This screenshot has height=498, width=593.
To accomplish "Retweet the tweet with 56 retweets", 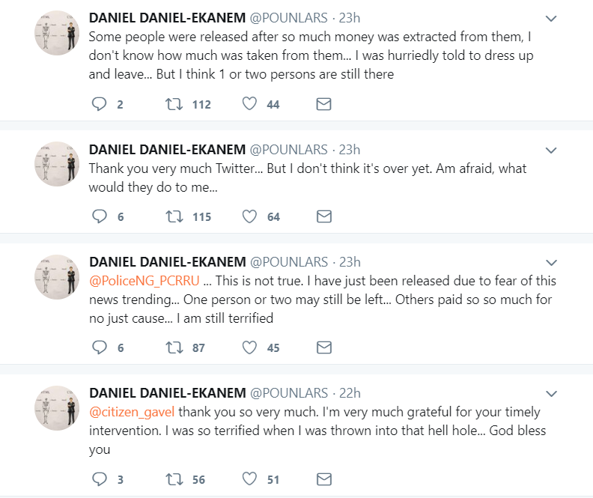I will [173, 479].
